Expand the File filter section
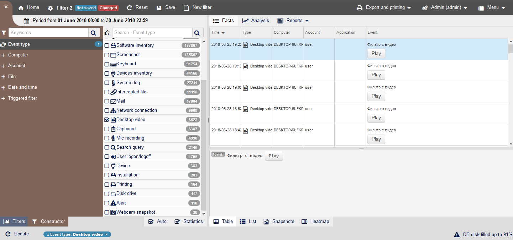This screenshot has height=240, width=513. pyautogui.click(x=51, y=77)
